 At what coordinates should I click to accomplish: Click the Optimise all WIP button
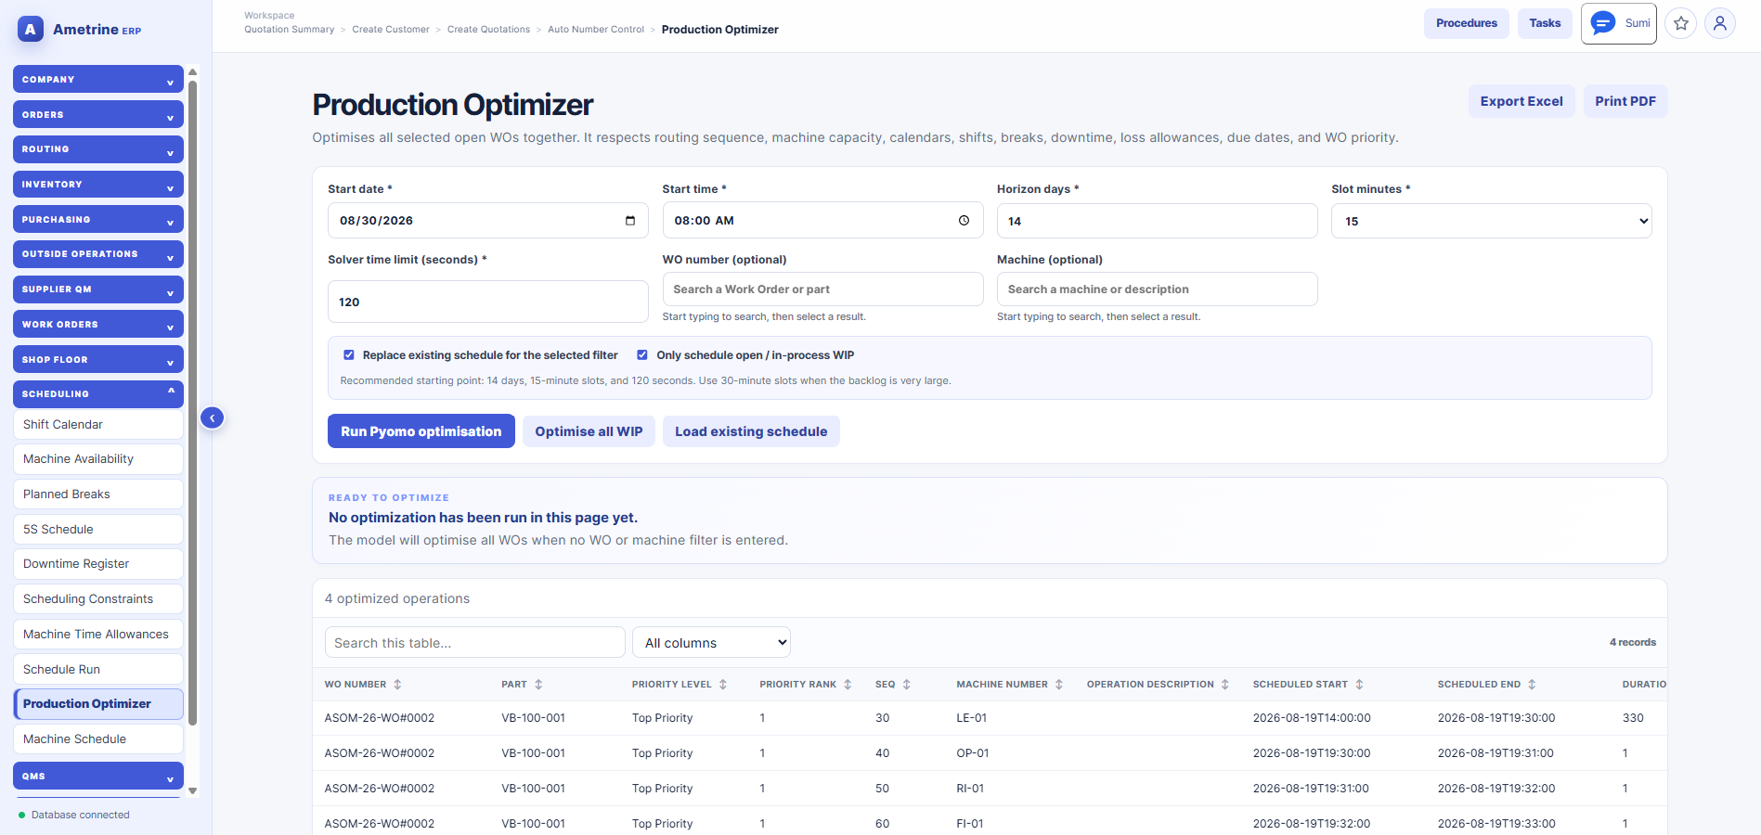tap(589, 431)
